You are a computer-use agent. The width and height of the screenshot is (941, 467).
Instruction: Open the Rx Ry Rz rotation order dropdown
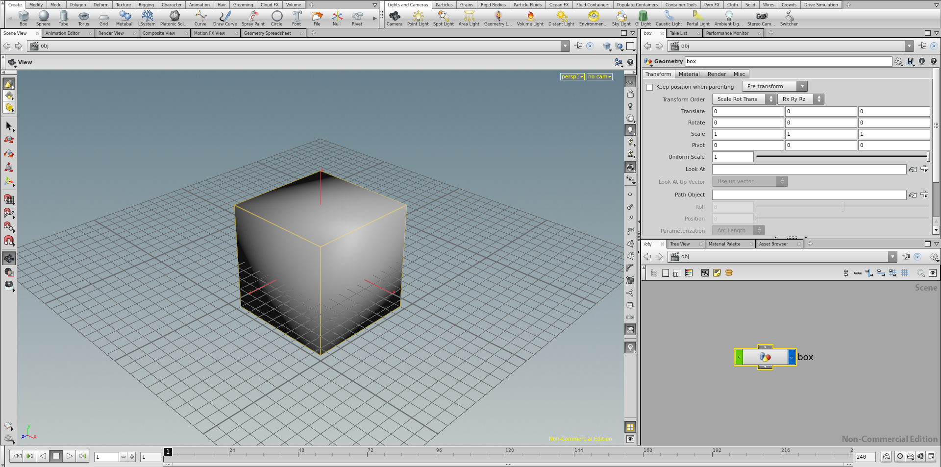[x=800, y=99]
